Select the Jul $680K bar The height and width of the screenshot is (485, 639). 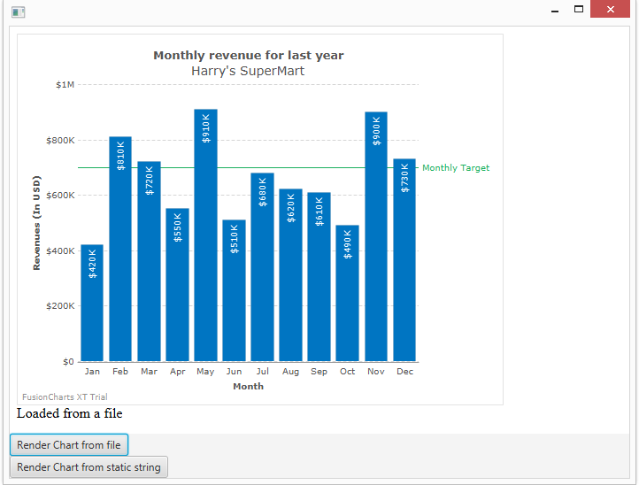click(x=262, y=267)
